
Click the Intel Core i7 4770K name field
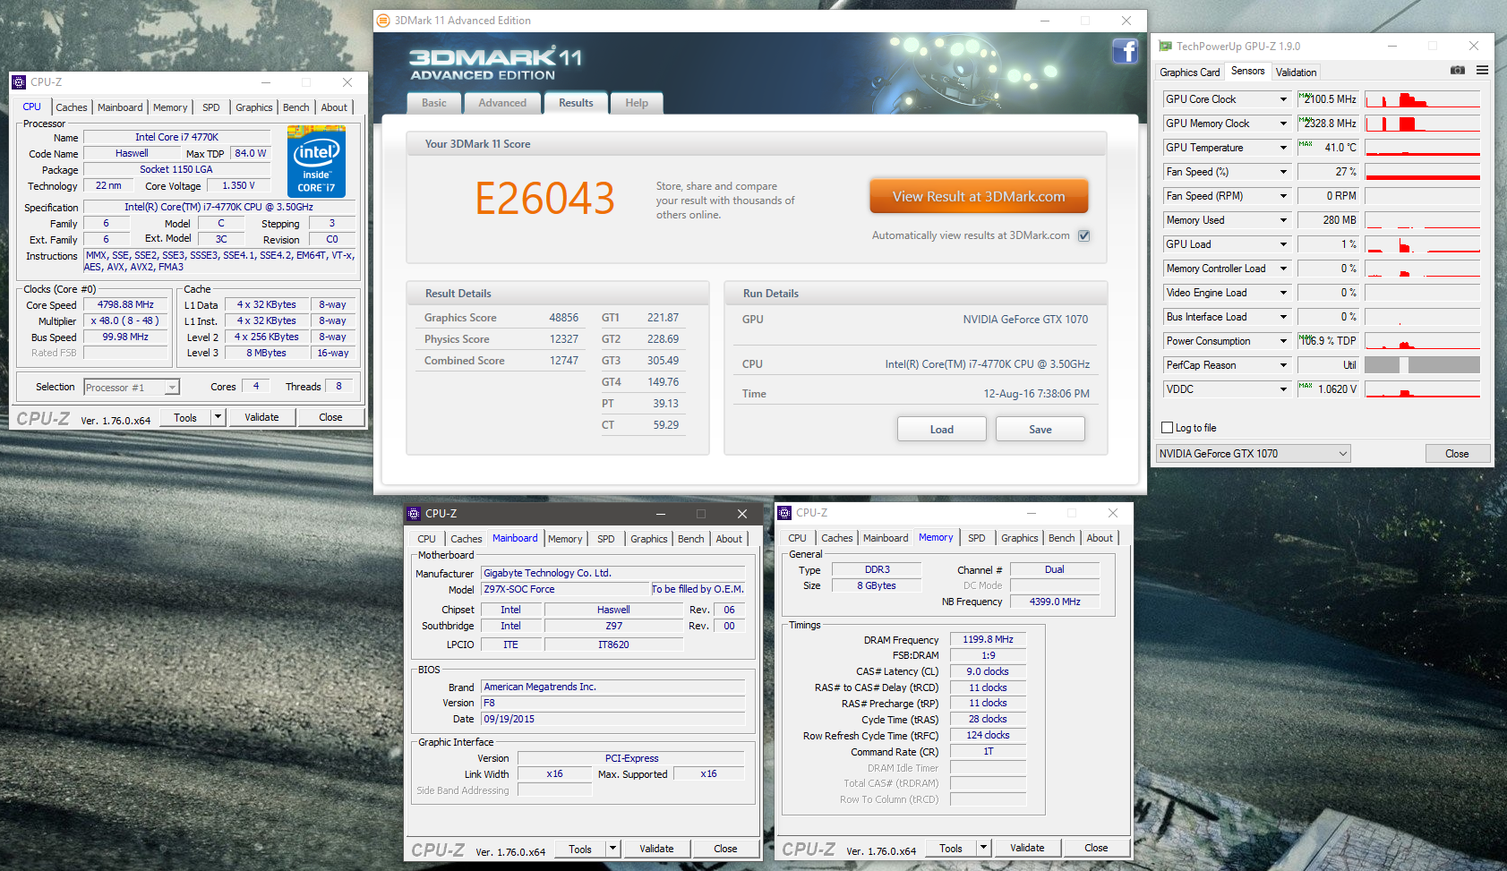coord(177,137)
